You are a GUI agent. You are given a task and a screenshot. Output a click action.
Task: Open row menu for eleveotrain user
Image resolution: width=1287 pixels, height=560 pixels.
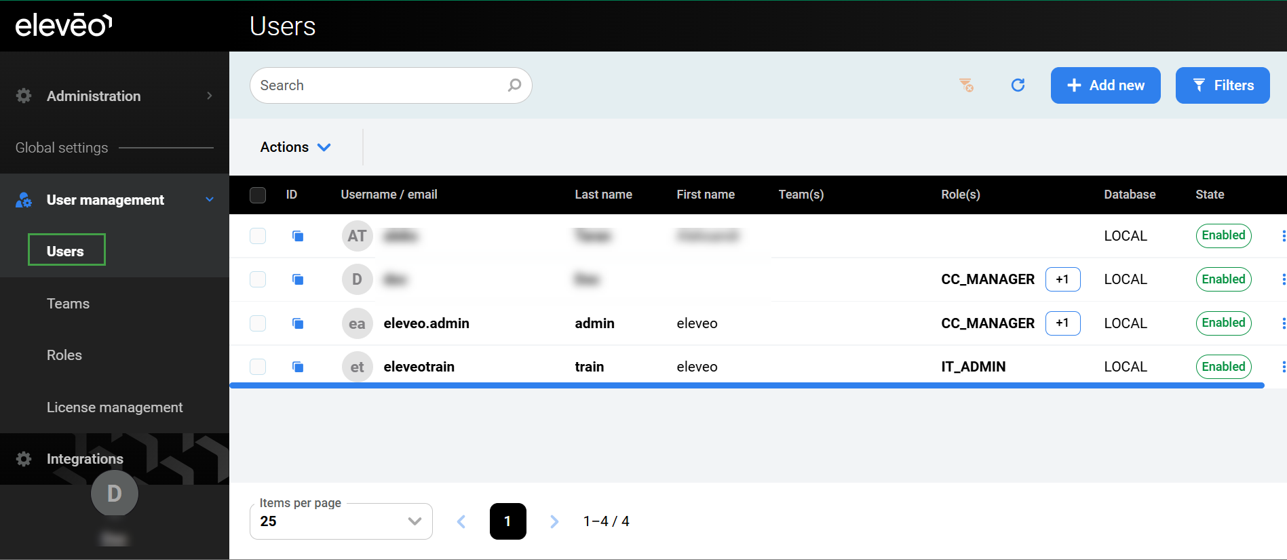[x=1282, y=367]
